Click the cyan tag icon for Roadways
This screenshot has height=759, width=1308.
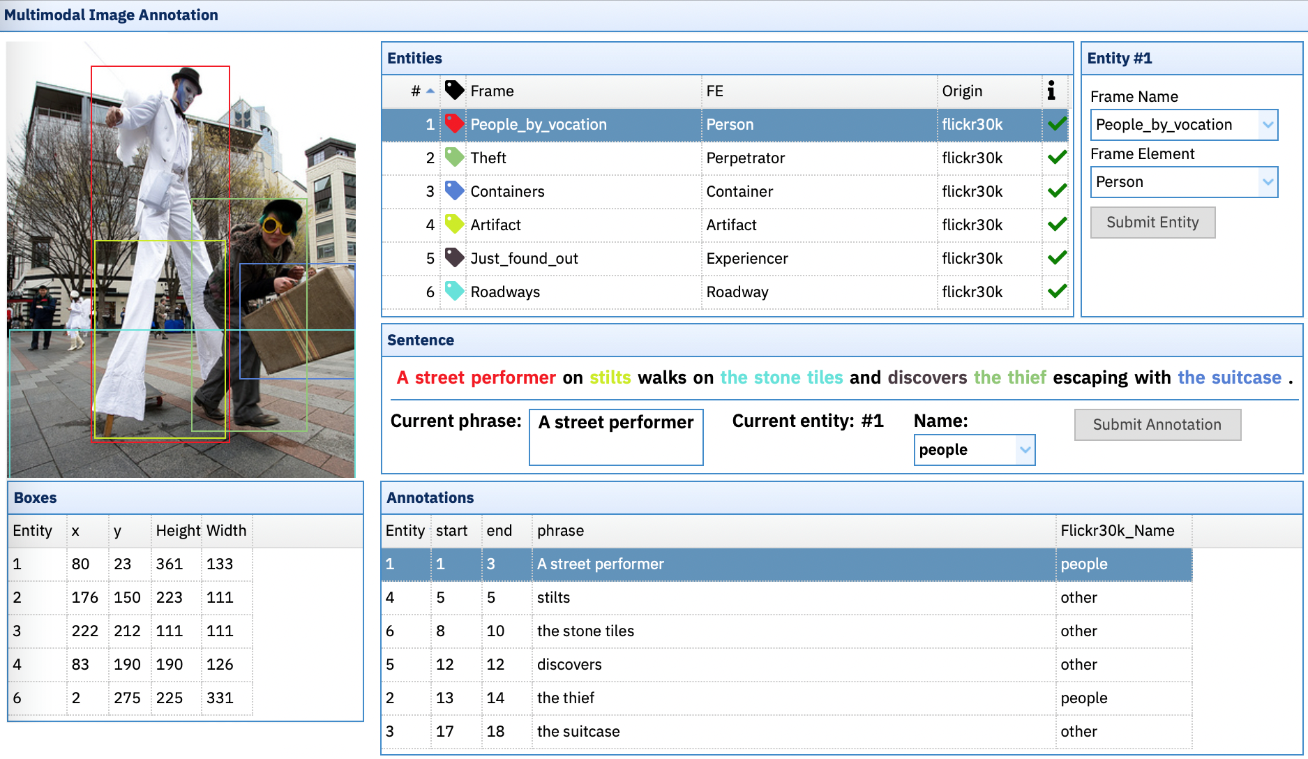tap(454, 292)
